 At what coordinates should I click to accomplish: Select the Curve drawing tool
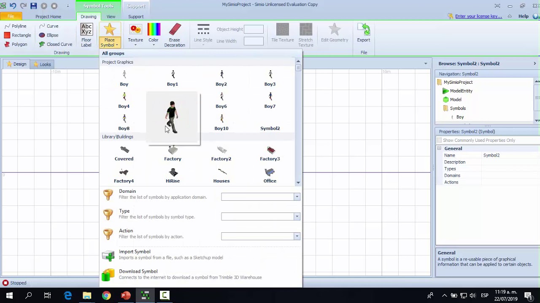[x=49, y=26]
